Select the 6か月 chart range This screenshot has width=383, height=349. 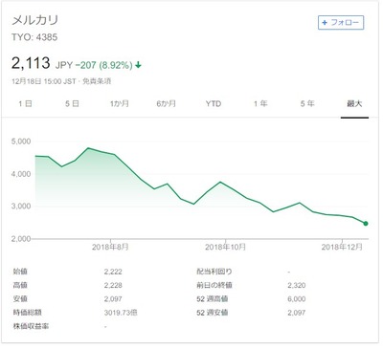(x=166, y=103)
